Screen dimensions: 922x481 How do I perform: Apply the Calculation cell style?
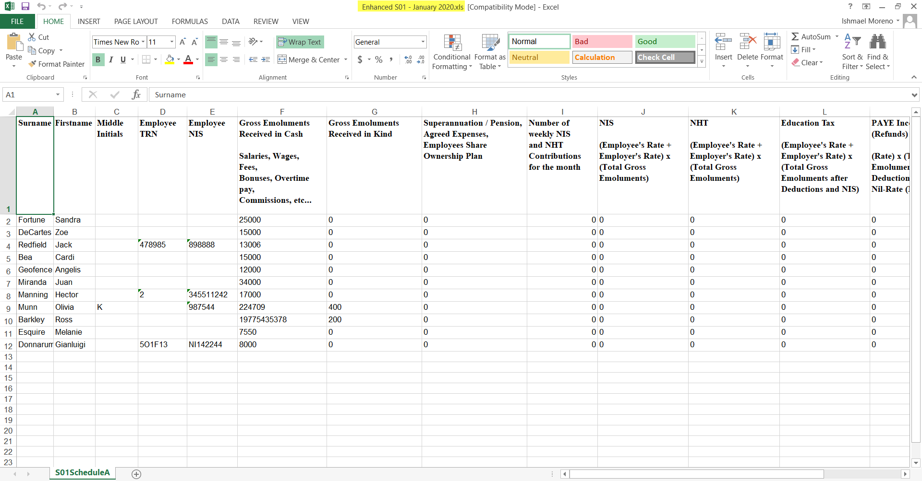point(602,57)
